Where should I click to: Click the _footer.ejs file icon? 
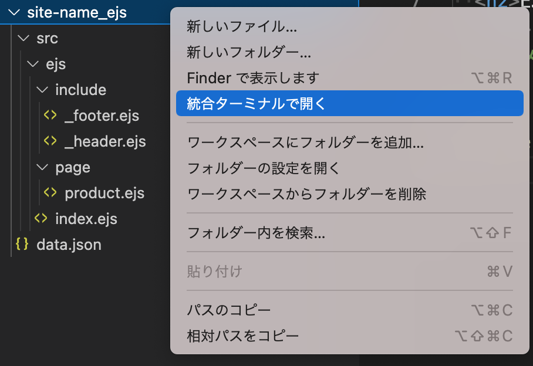tap(50, 116)
